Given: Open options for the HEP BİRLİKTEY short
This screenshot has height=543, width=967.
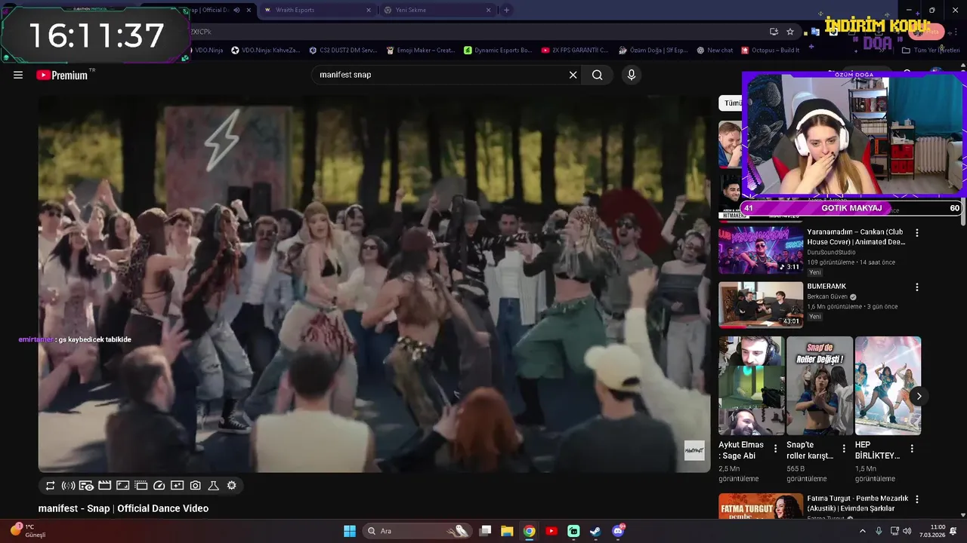Looking at the screenshot, I should click(x=912, y=449).
